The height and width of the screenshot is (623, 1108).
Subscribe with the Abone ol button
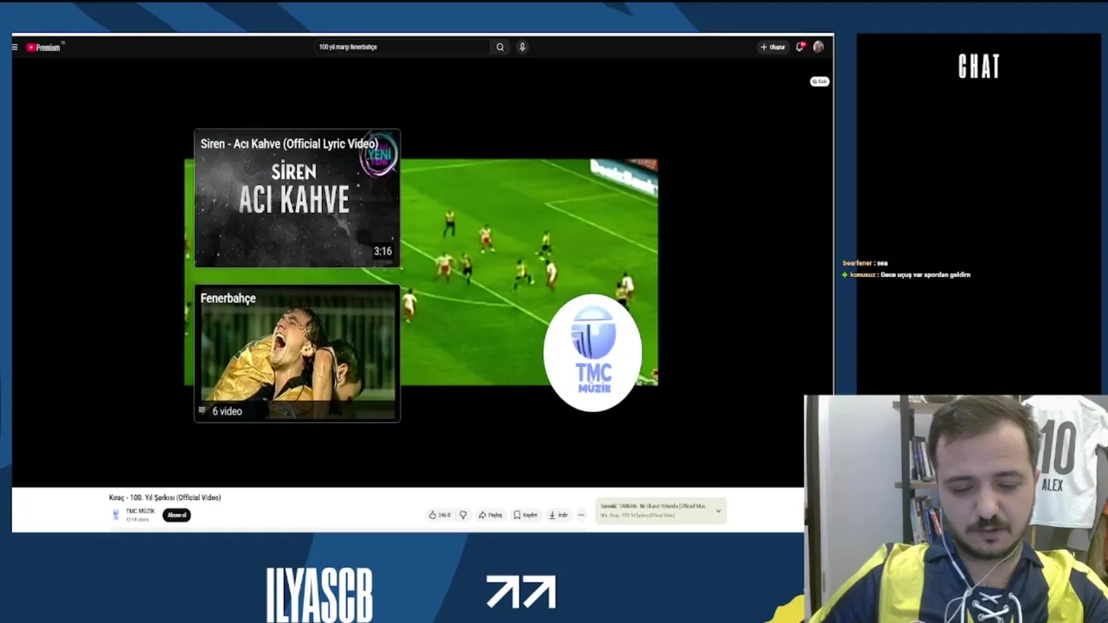[x=177, y=515]
